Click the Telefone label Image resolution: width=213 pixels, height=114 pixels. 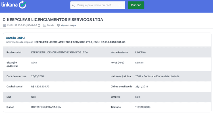[x=116, y=107]
